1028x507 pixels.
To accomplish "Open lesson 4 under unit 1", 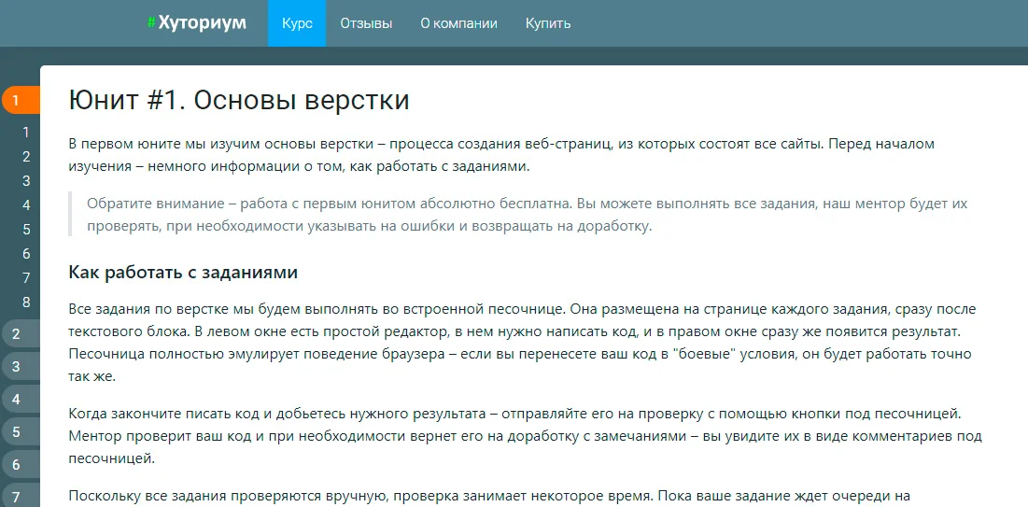I will click(26, 205).
